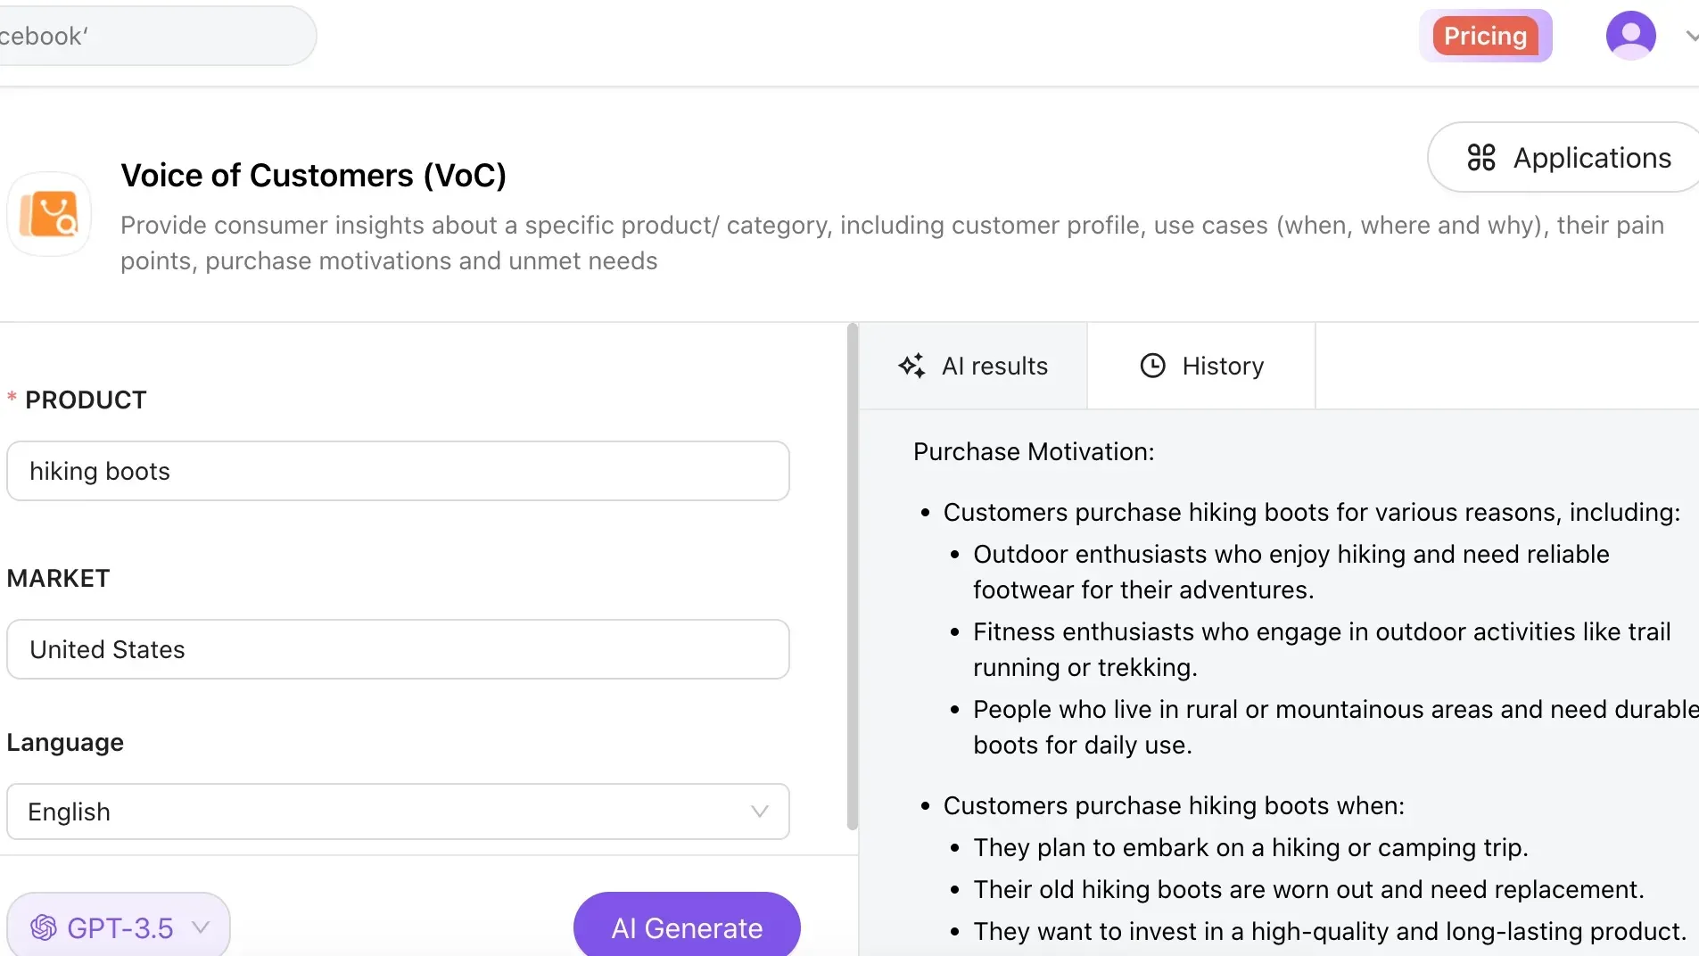Click the Applications grid icon
This screenshot has width=1699, height=956.
coord(1480,158)
